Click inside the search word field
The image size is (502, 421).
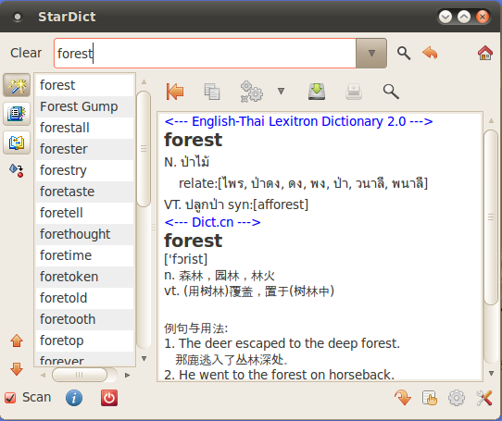pyautogui.click(x=205, y=53)
